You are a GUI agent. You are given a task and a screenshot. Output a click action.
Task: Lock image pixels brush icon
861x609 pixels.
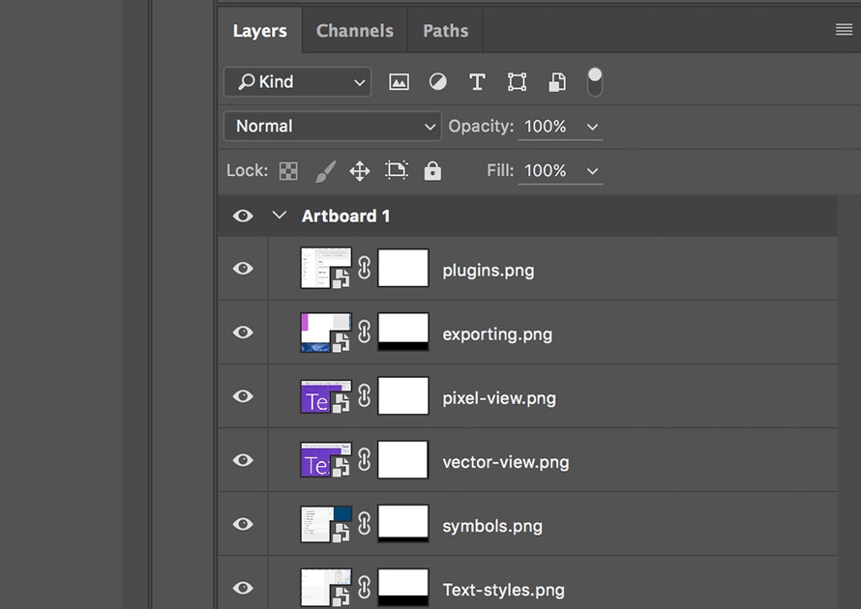325,171
